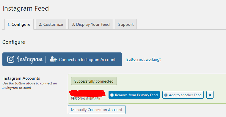Go to the 3. Display Your Feed tab
The image size is (226, 117).
(x=91, y=24)
